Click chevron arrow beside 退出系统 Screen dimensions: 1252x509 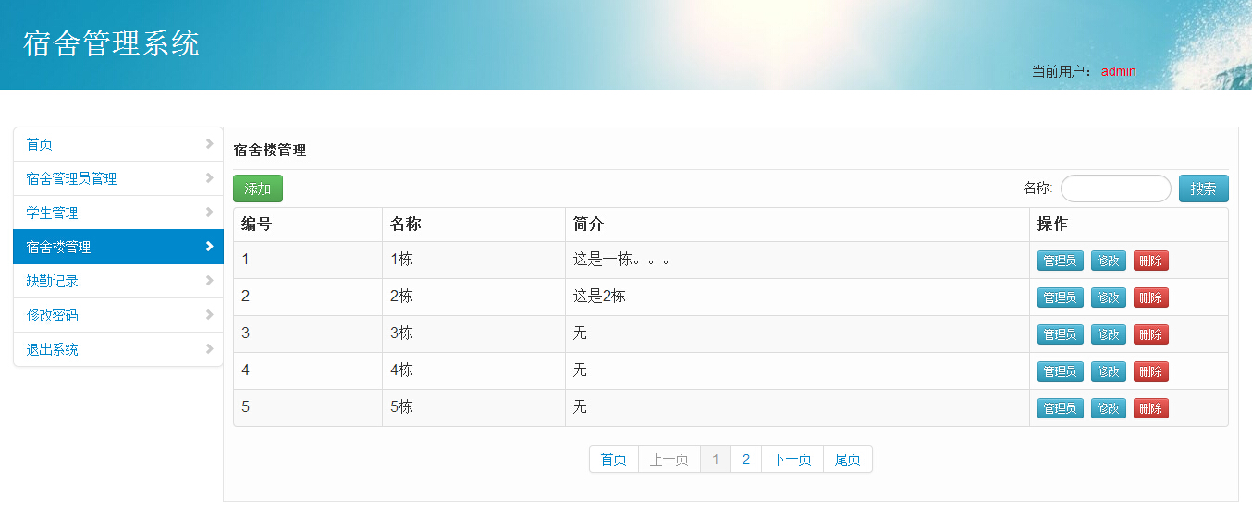click(209, 349)
